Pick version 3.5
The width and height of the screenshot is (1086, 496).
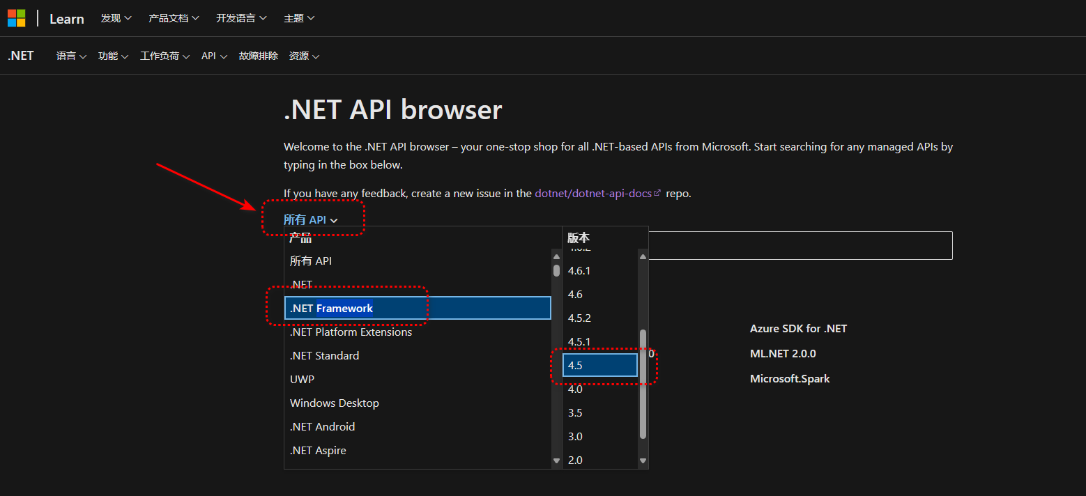(600, 413)
